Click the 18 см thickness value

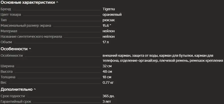tap(107, 77)
